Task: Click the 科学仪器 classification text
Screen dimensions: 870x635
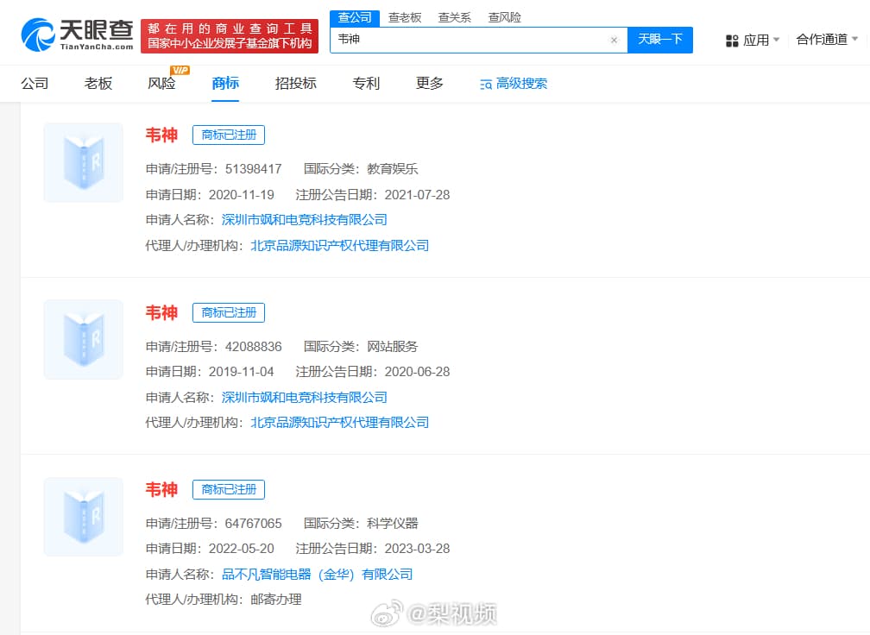Action: pyautogui.click(x=393, y=523)
